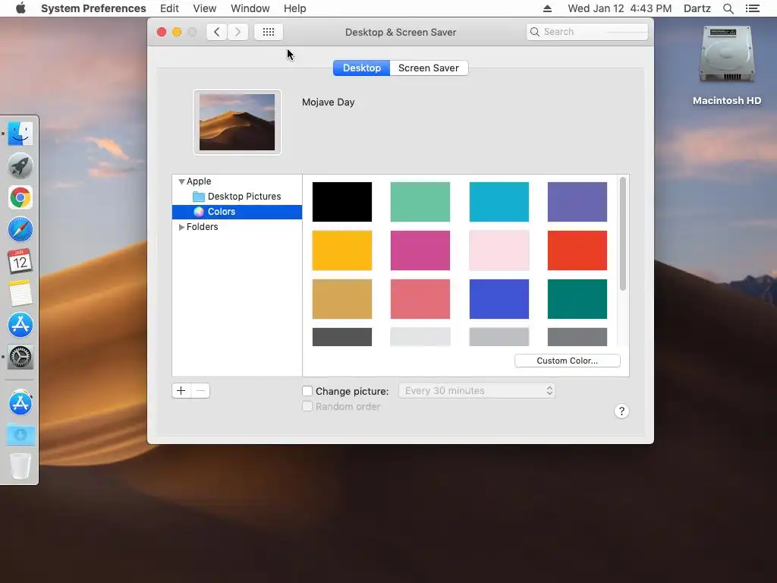This screenshot has width=777, height=583.
Task: Open Calendar icon showing 12
Action: coord(20,261)
